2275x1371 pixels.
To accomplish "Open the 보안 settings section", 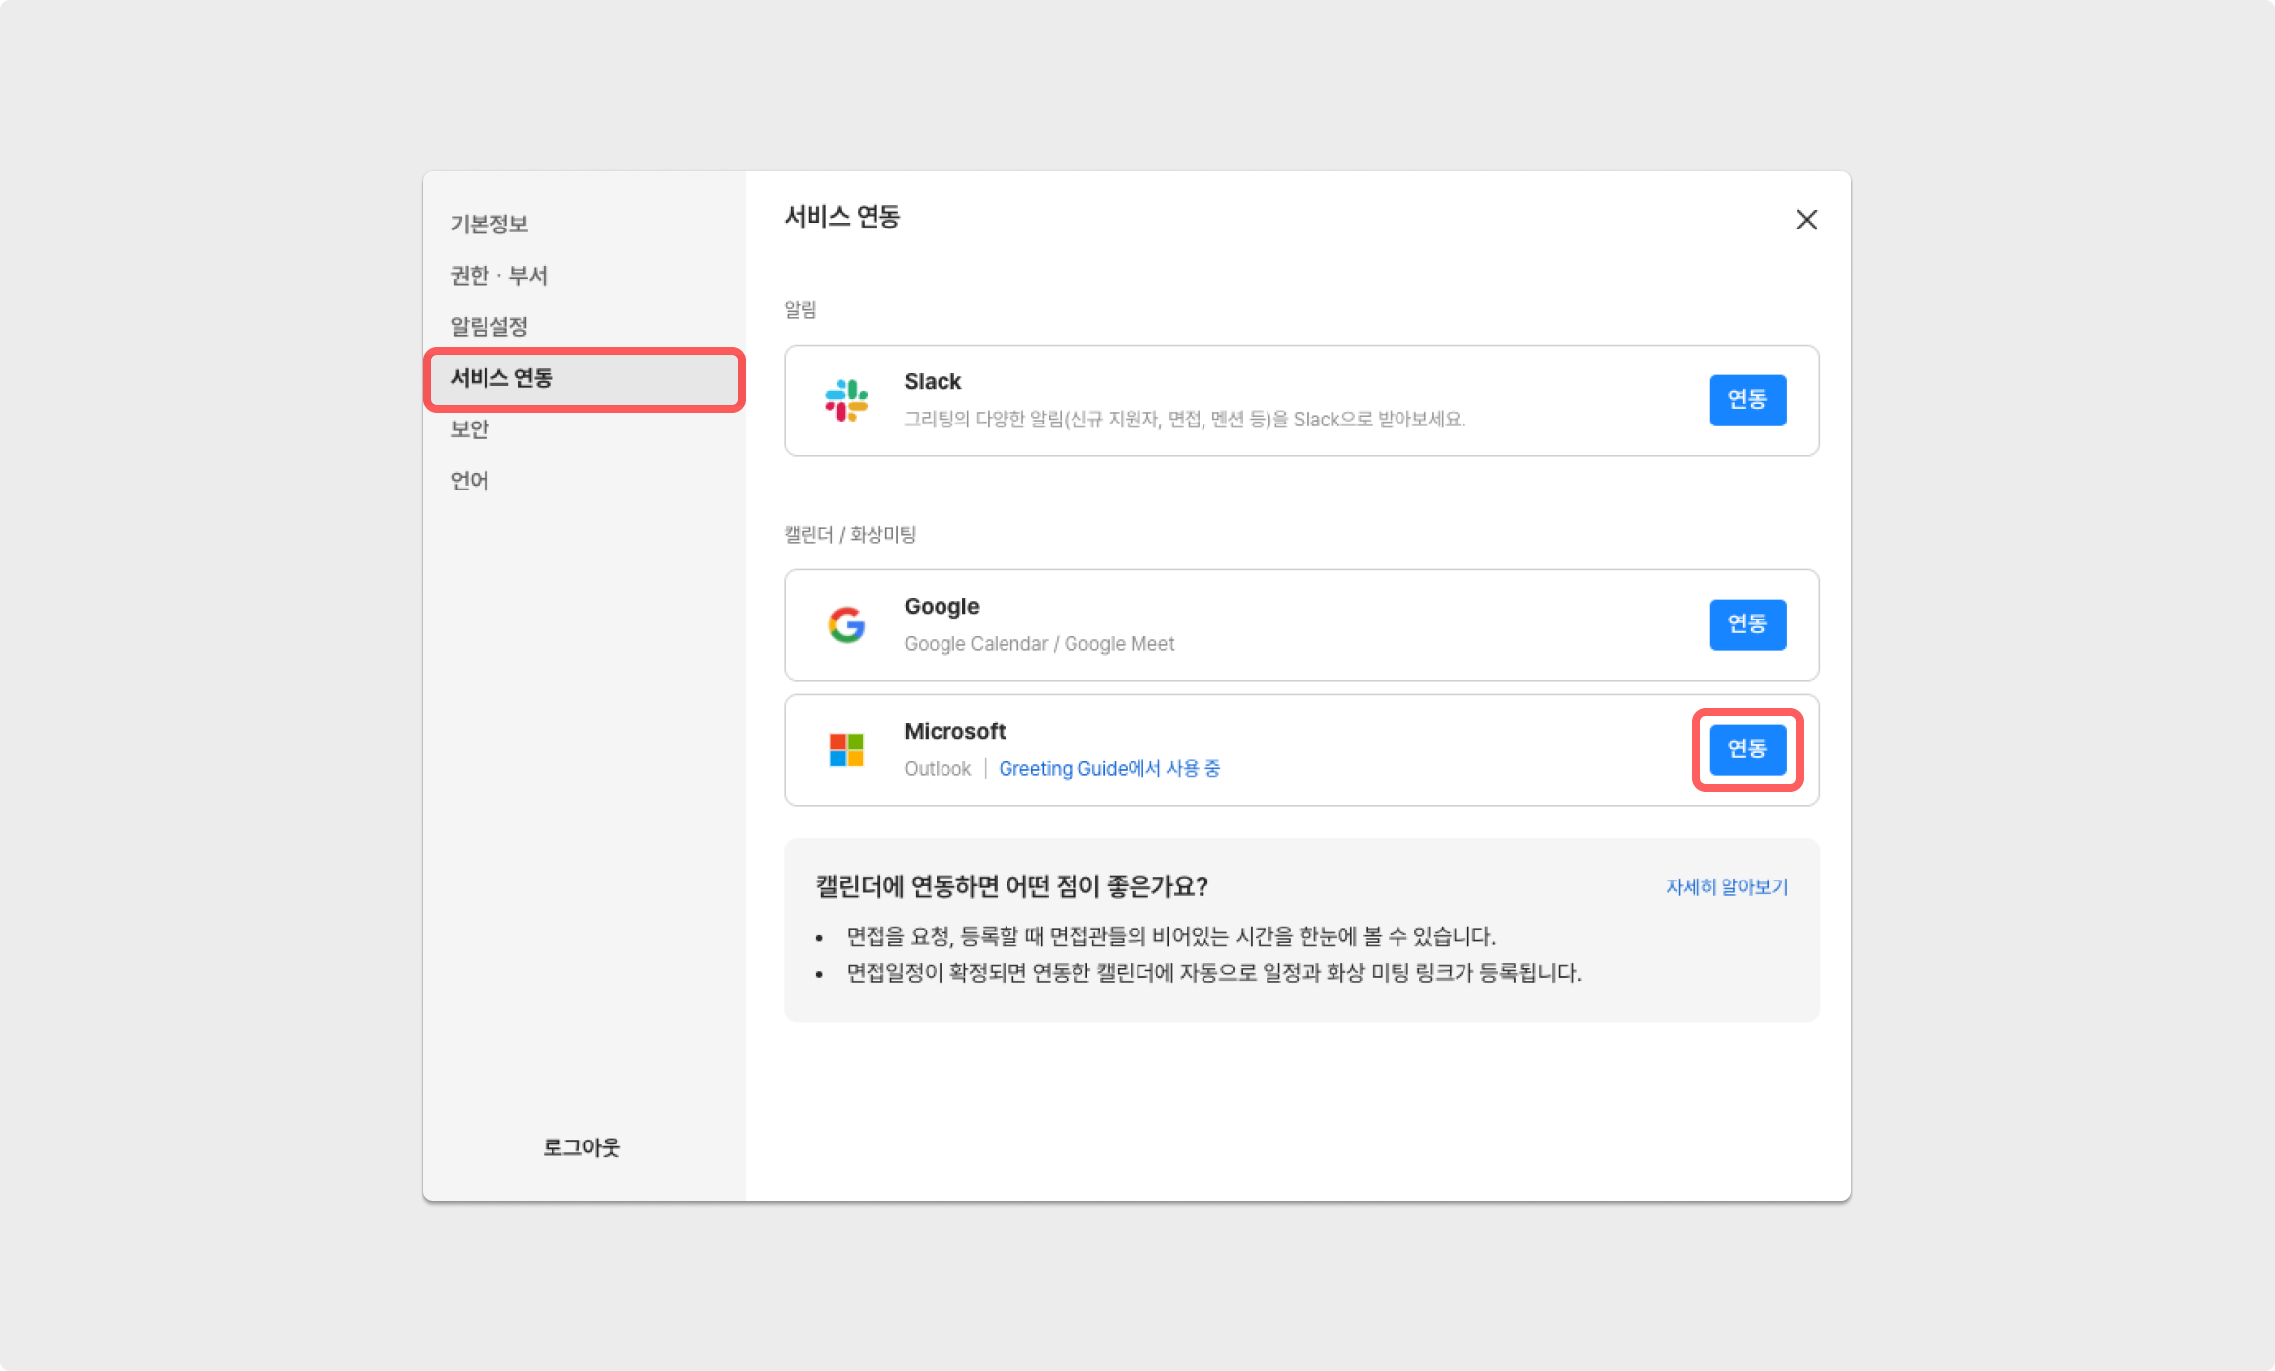I will (x=470, y=429).
